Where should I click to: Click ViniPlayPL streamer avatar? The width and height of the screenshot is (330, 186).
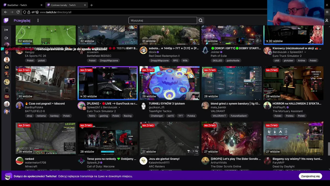point(267,105)
